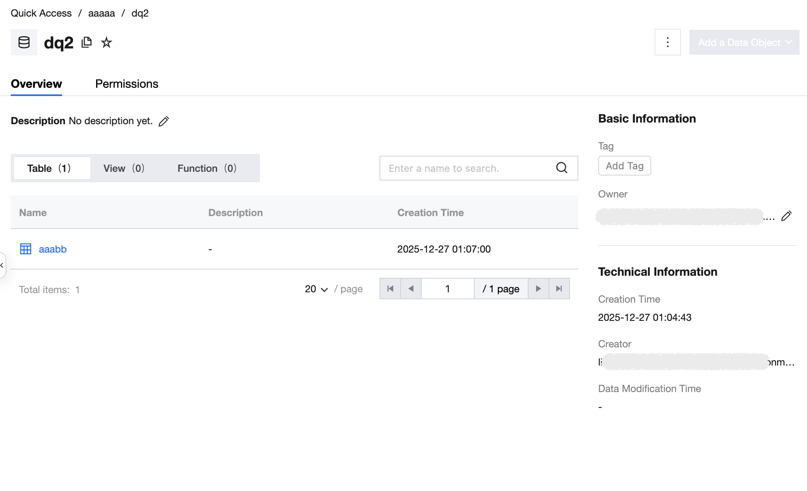Open the three-dot more options menu

[667, 42]
